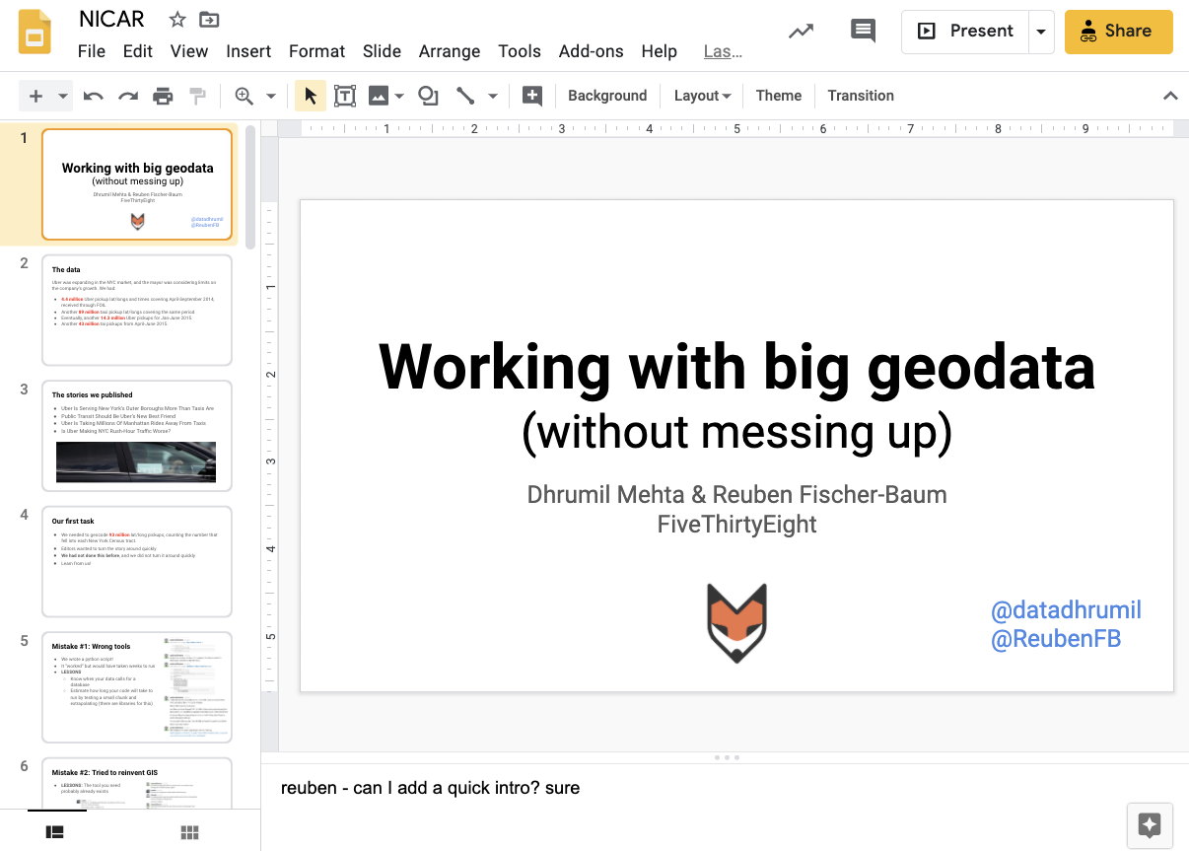Open the Insert menu
The image size is (1189, 851).
(248, 51)
